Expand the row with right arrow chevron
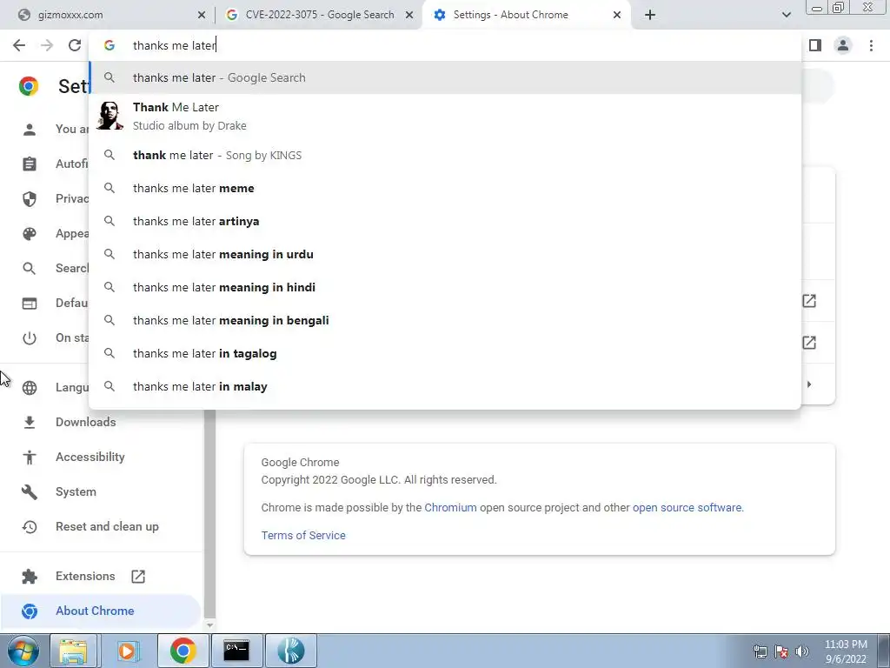The width and height of the screenshot is (890, 668). (x=809, y=384)
